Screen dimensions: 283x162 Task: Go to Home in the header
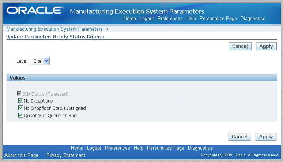click(x=129, y=18)
